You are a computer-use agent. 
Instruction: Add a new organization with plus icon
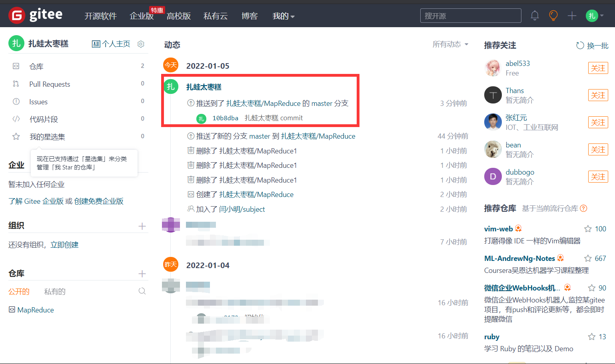click(142, 226)
